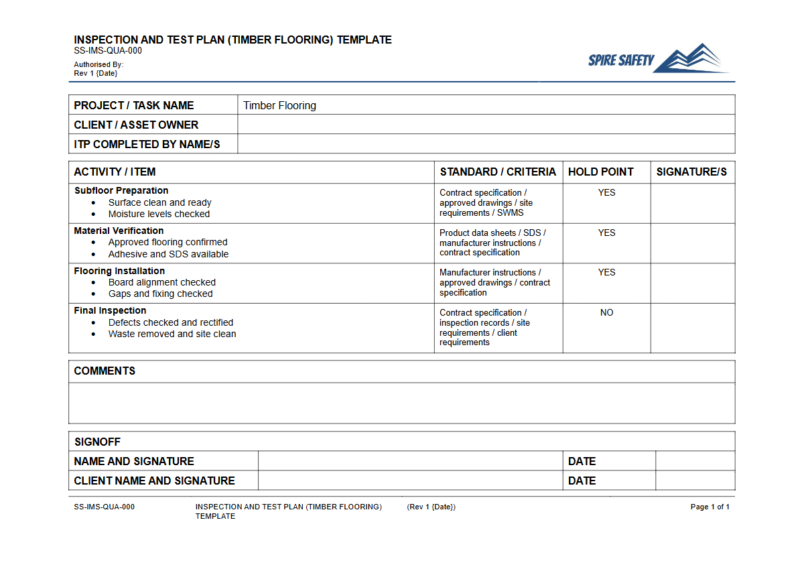Select the Flooring Installation heading
The image size is (804, 569).
[x=119, y=271]
